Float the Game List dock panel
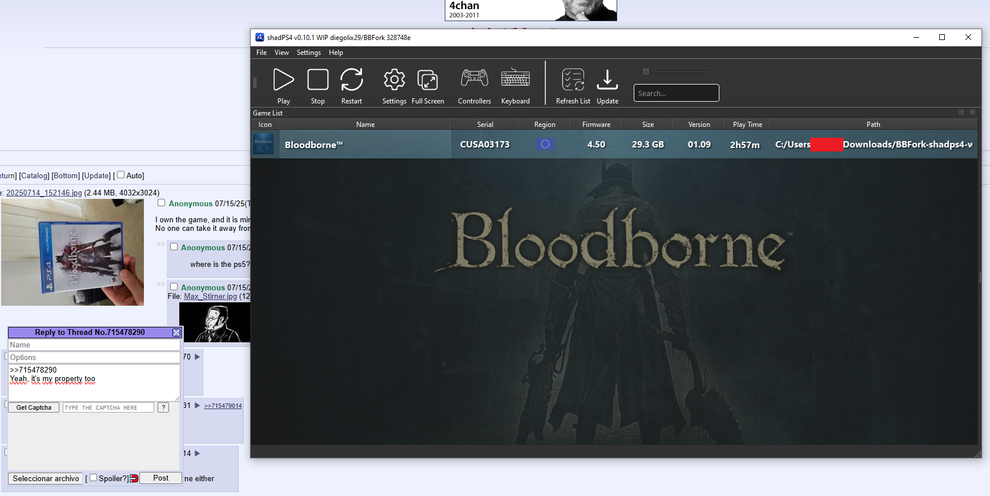 coord(961,112)
